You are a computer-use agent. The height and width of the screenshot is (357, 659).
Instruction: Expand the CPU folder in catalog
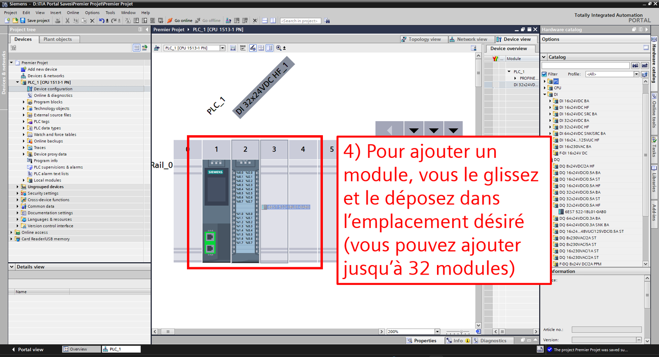[544, 88]
